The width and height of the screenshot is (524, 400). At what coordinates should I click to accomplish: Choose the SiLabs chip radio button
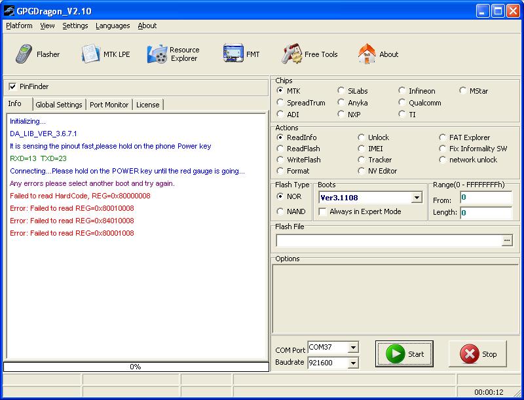(341, 91)
